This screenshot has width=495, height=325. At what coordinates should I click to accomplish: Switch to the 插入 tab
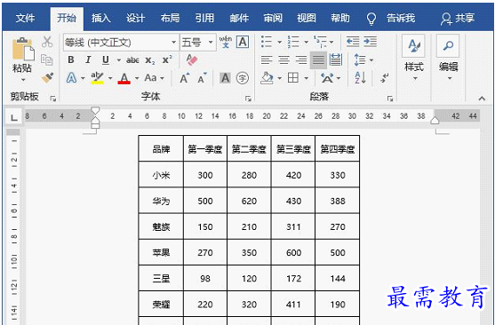tap(101, 18)
